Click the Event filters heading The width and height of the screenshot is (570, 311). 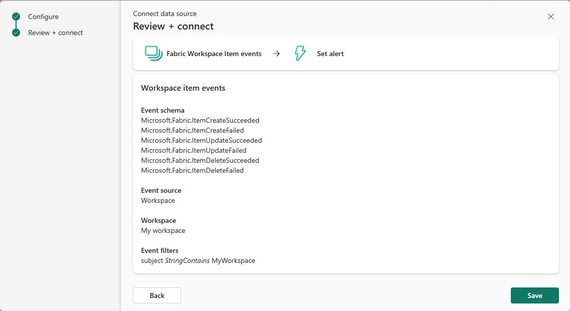(160, 250)
